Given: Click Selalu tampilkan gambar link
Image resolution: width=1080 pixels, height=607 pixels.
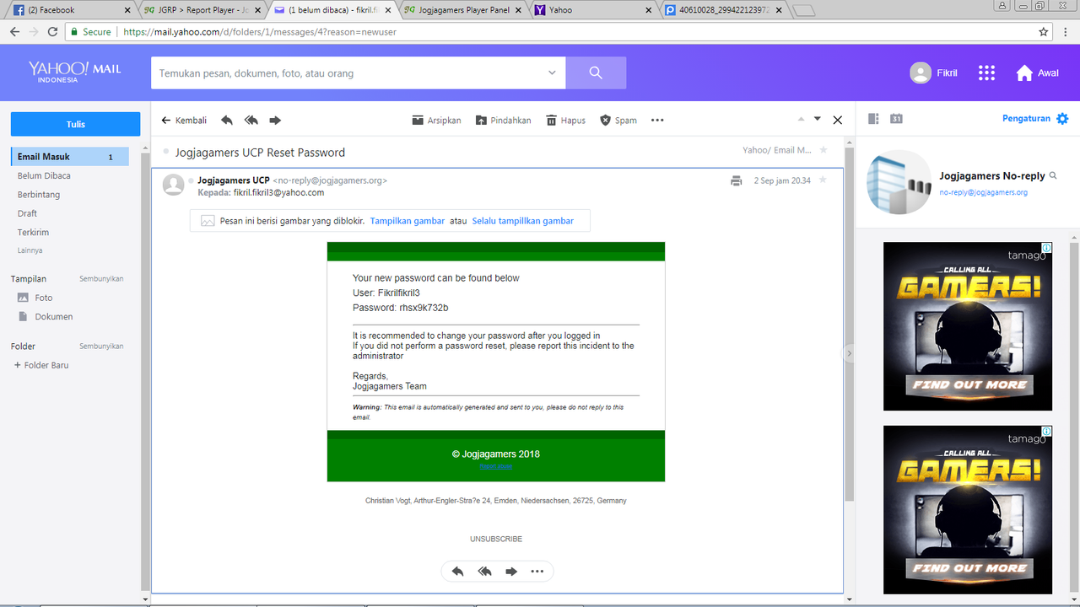Looking at the screenshot, I should point(522,221).
